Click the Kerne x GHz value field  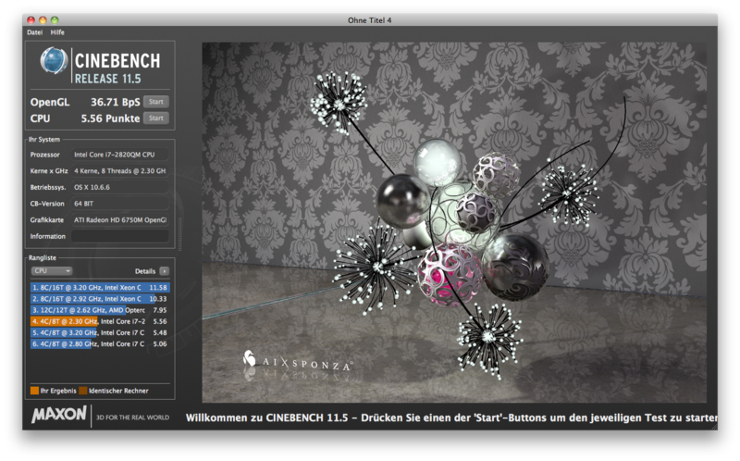[x=120, y=171]
